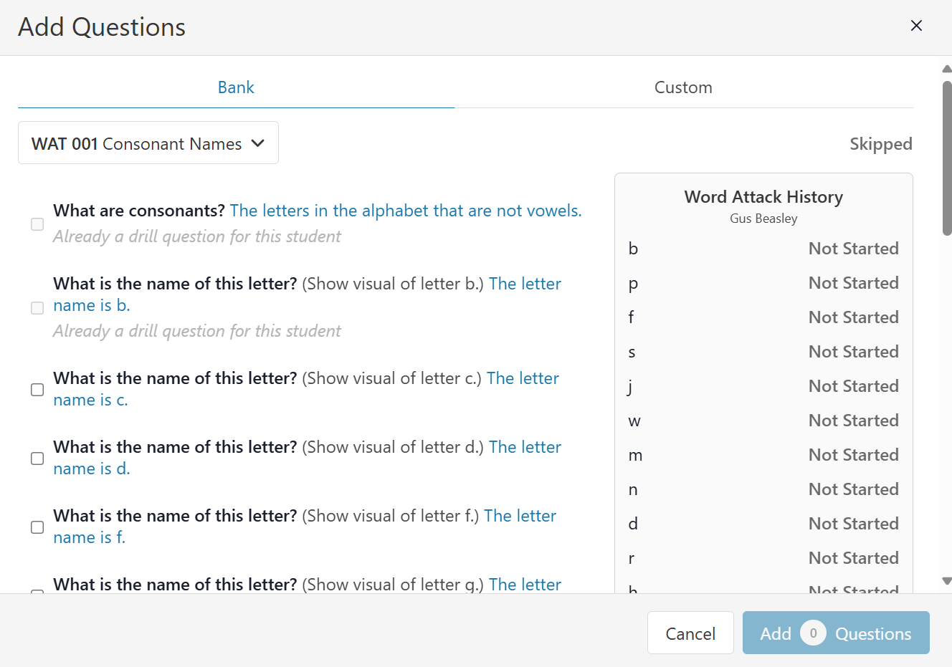Click the Add Questions button
Image resolution: width=952 pixels, height=667 pixels.
click(x=835, y=633)
